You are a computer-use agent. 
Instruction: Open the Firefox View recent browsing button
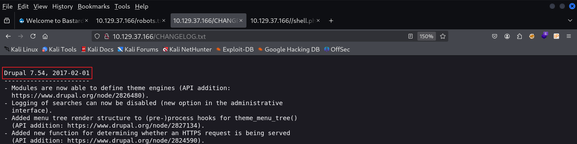pos(7,20)
